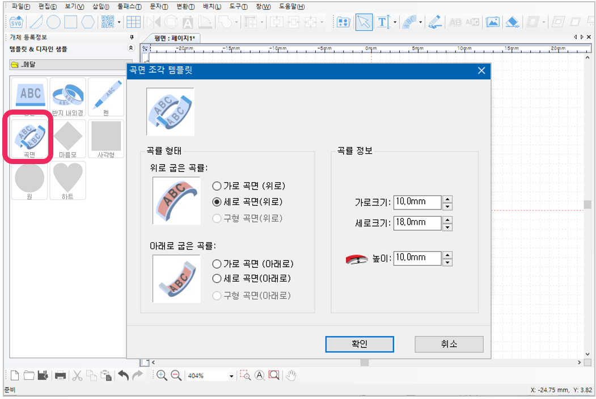This screenshot has width=596, height=399.
Task: Pin the 개체 등록정보 panel
Action: 132,37
